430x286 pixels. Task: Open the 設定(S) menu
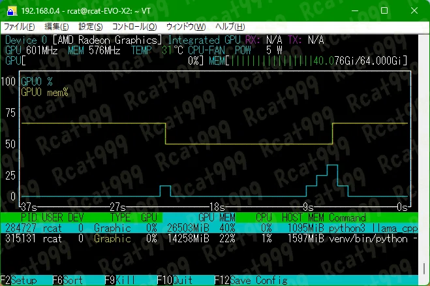(x=91, y=27)
